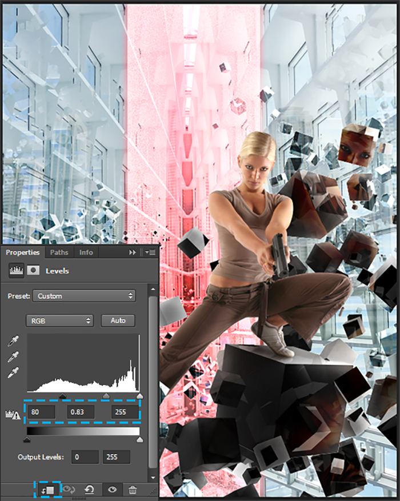Screen dimensions: 400x501
Task: Select the layer mask icon beside Levels
Action: [x=33, y=271]
